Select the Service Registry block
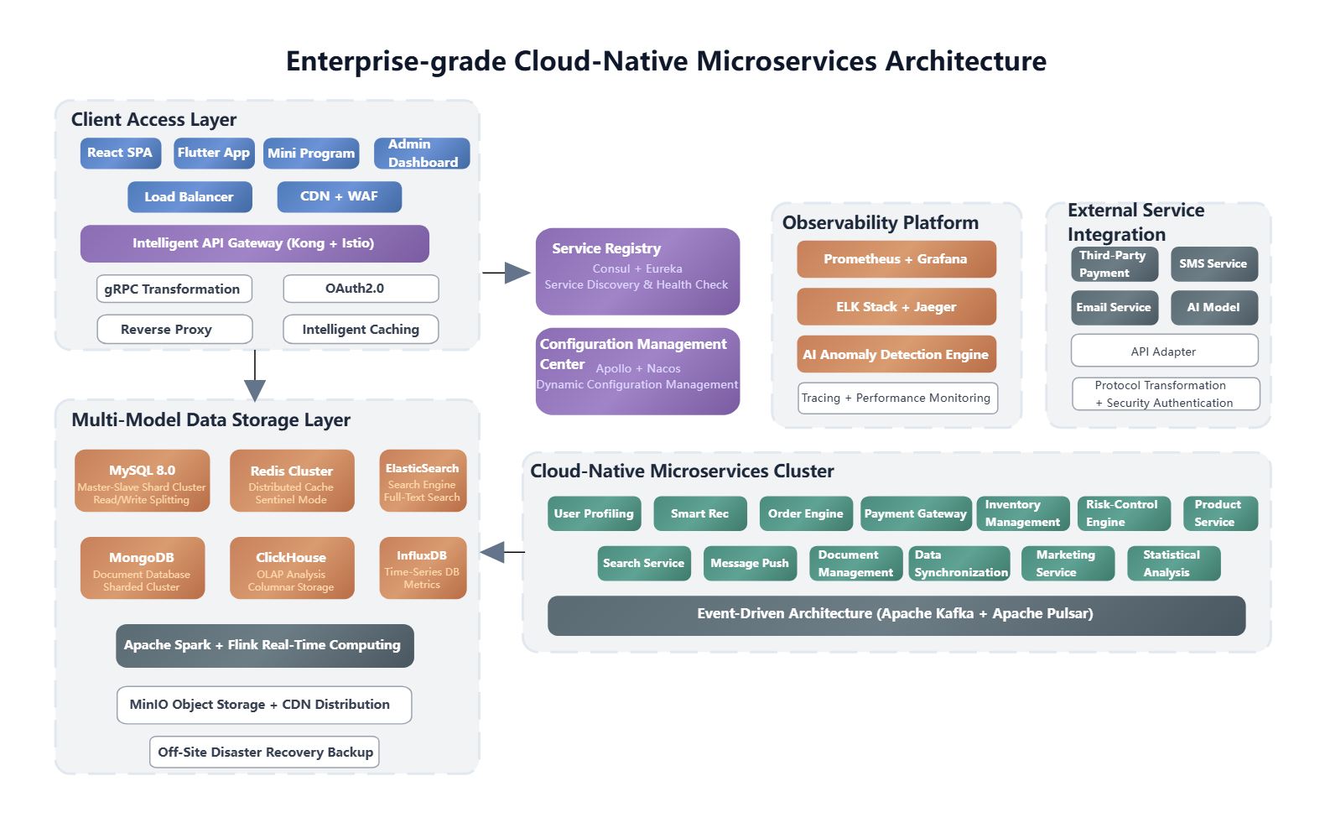Image resolution: width=1325 pixels, height=828 pixels. [637, 271]
